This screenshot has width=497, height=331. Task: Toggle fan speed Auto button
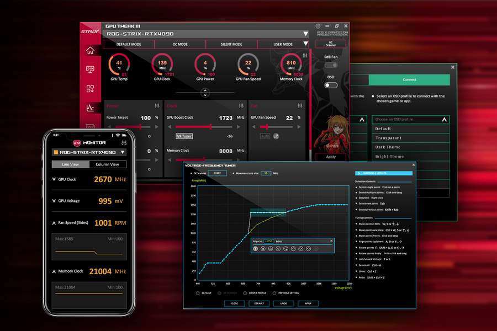(265, 136)
